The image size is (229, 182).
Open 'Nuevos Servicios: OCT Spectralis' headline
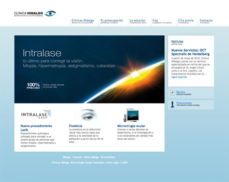(x=190, y=52)
